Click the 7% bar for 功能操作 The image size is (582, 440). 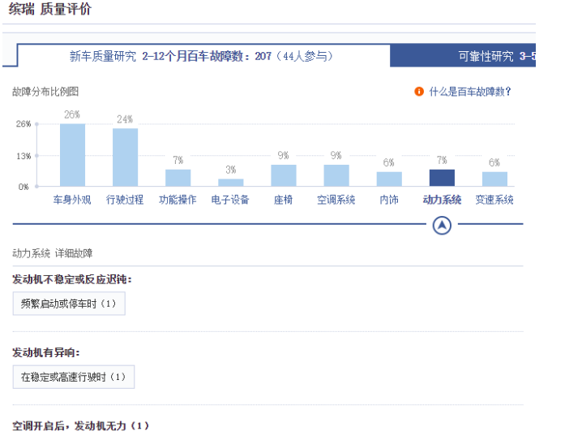click(178, 178)
